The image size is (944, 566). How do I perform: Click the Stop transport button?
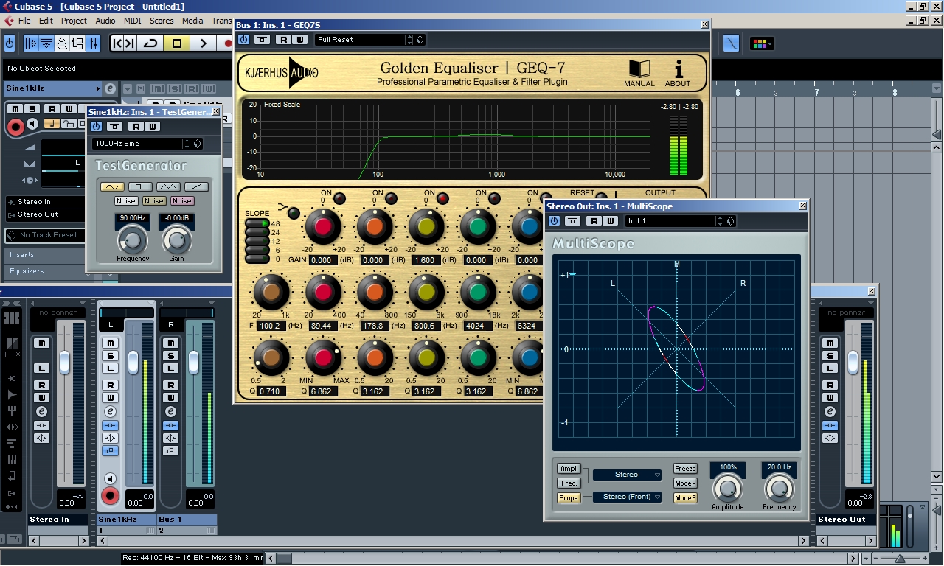177,43
